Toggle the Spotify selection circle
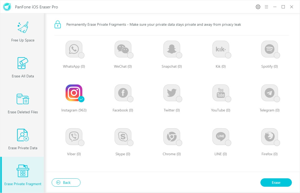Viewport: 300px width, 193px height. click(277, 55)
